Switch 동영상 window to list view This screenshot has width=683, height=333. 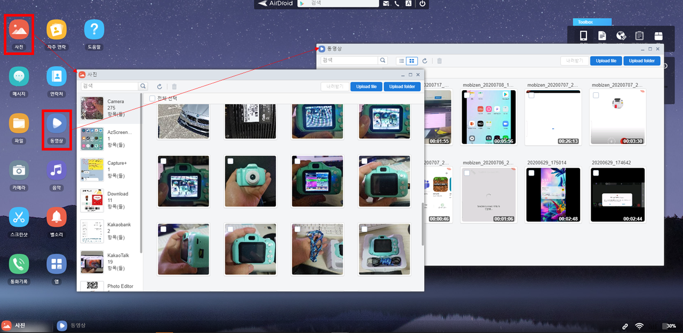tap(402, 61)
